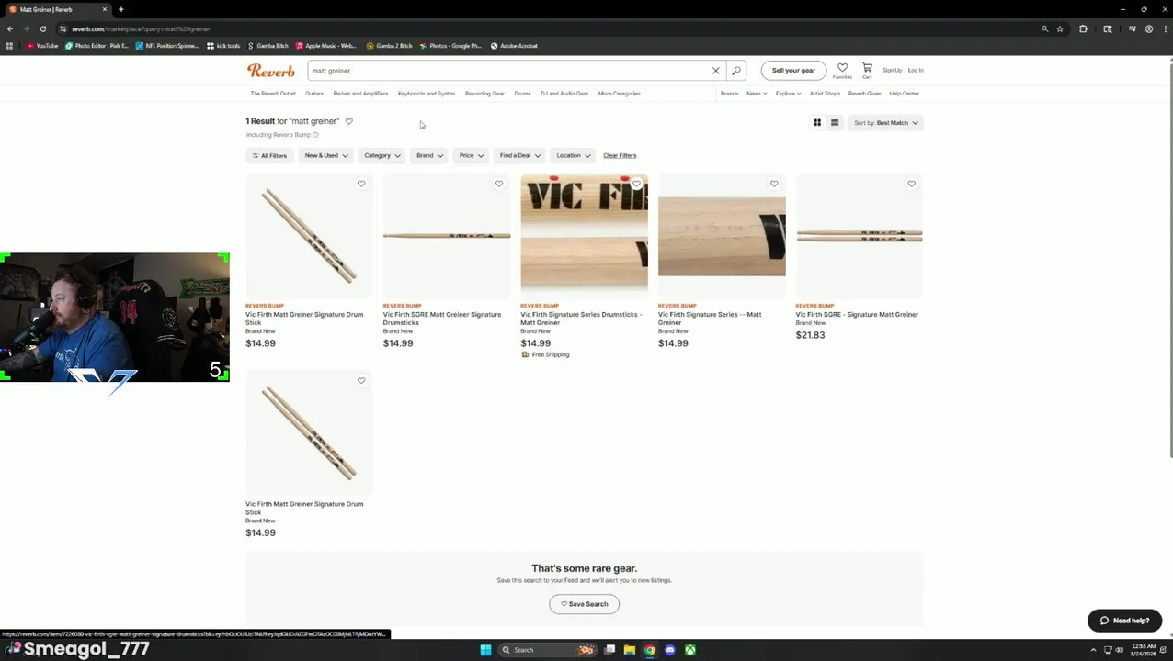Favorite the top-row Matt Greiner Signature Drum Stick listing

[361, 184]
